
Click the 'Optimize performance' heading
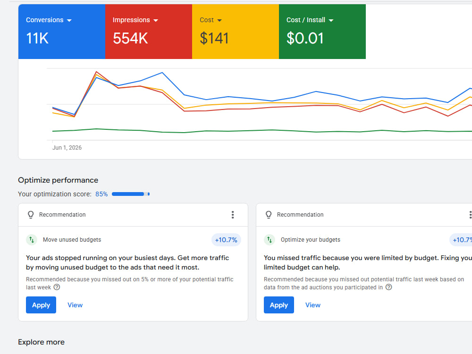[58, 180]
